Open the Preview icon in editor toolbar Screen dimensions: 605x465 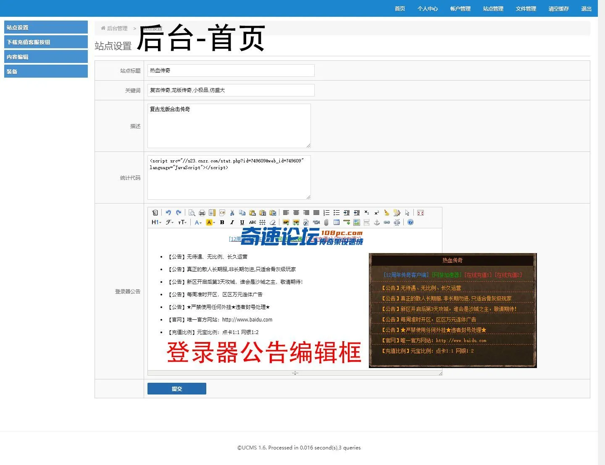[192, 213]
